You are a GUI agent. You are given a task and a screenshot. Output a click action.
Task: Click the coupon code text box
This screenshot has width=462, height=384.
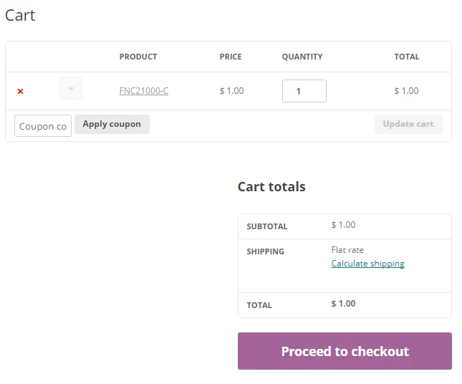click(x=43, y=126)
